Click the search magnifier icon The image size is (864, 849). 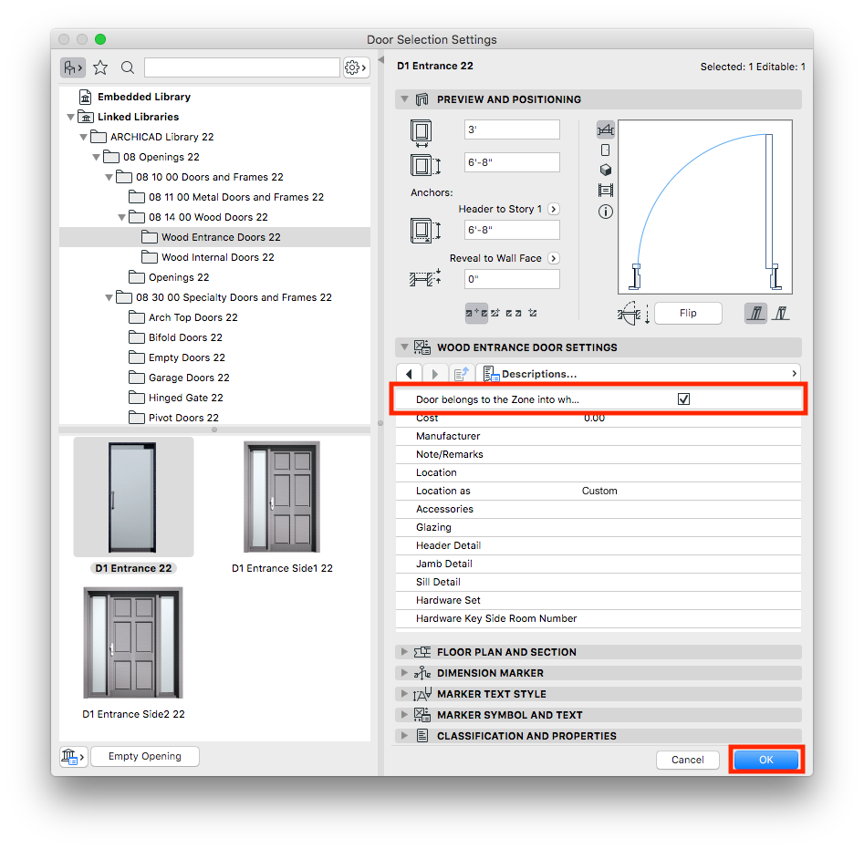(128, 67)
